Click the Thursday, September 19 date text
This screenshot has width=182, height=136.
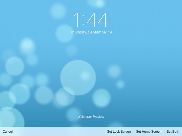(91, 32)
